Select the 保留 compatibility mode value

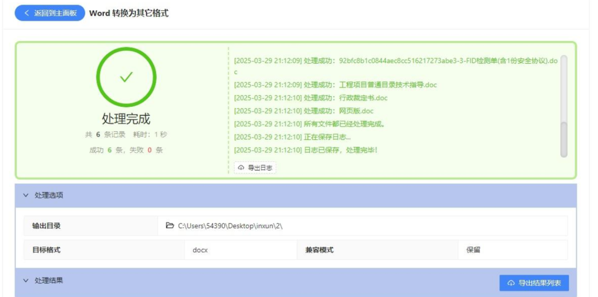[473, 250]
